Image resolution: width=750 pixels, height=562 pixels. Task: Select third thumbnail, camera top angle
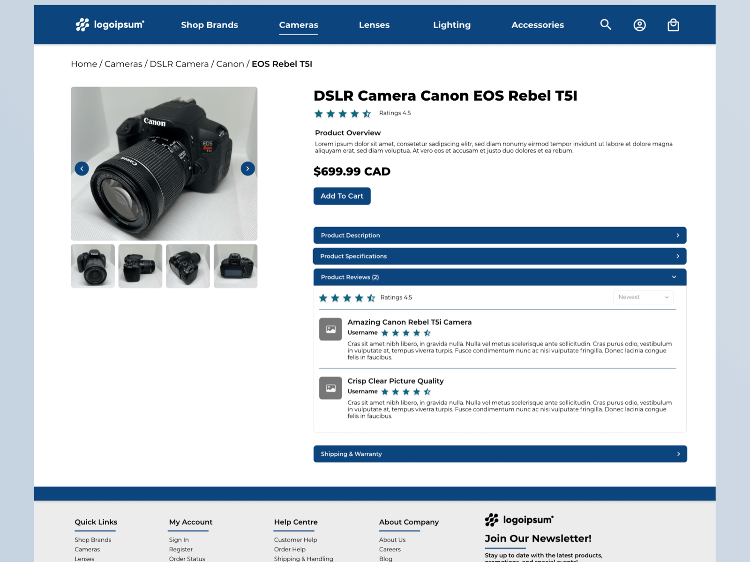click(188, 266)
